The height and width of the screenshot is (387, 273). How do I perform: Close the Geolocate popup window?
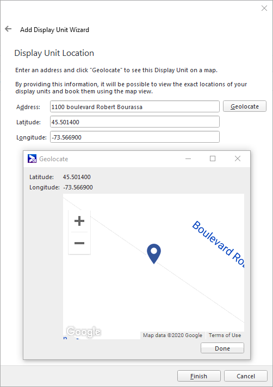click(x=238, y=158)
